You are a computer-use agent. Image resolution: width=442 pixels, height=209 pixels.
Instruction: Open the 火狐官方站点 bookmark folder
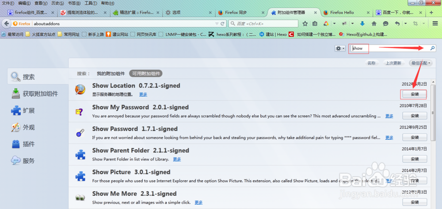click(41, 34)
